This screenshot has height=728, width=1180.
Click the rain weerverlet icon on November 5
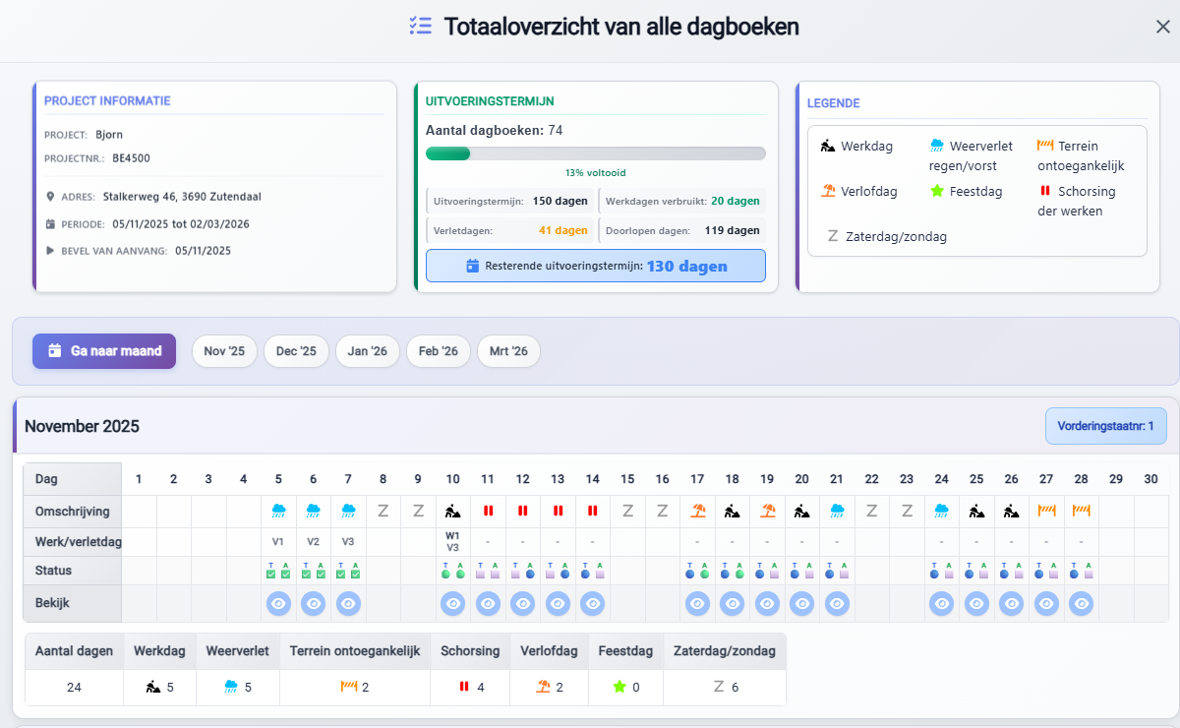coord(278,511)
